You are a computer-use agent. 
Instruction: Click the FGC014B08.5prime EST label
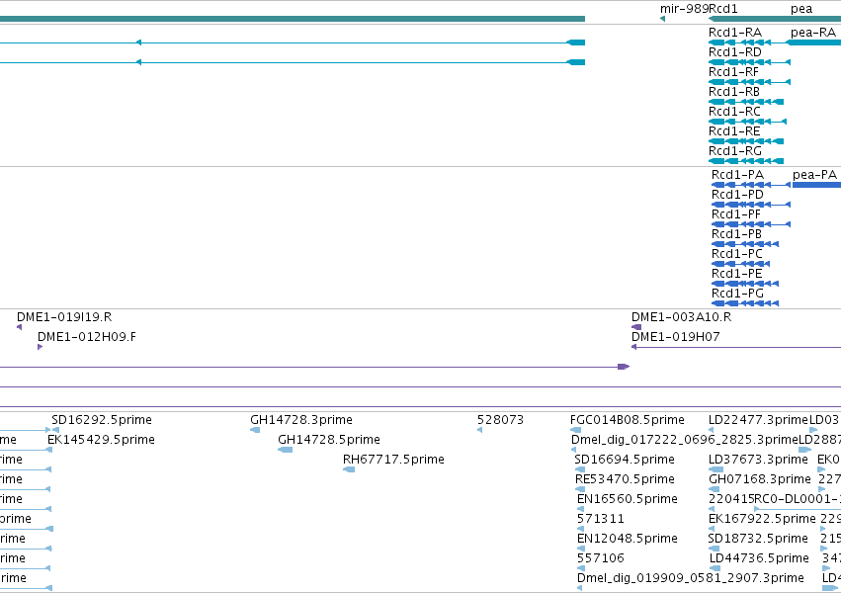(628, 420)
